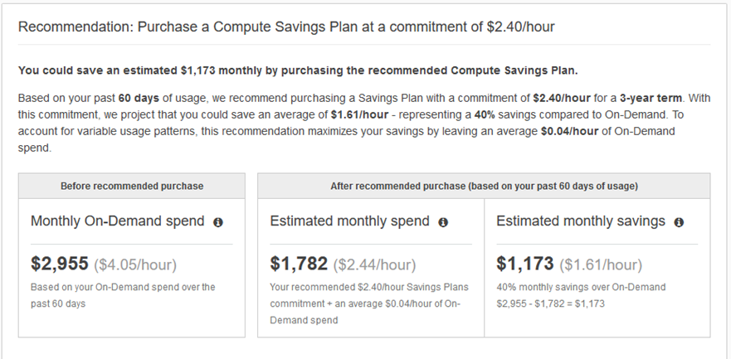Click the 'Estimated monthly spend' title

[x=349, y=221]
